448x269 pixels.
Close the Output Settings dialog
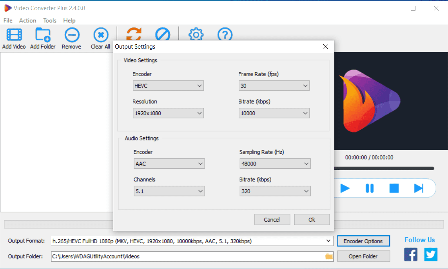point(326,47)
